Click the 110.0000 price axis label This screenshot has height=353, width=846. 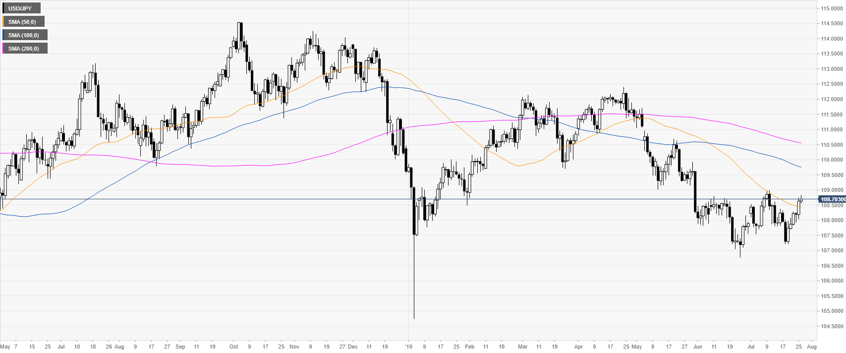click(832, 160)
